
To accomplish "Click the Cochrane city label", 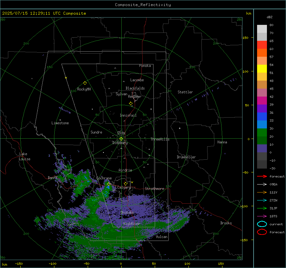I will (104, 178).
